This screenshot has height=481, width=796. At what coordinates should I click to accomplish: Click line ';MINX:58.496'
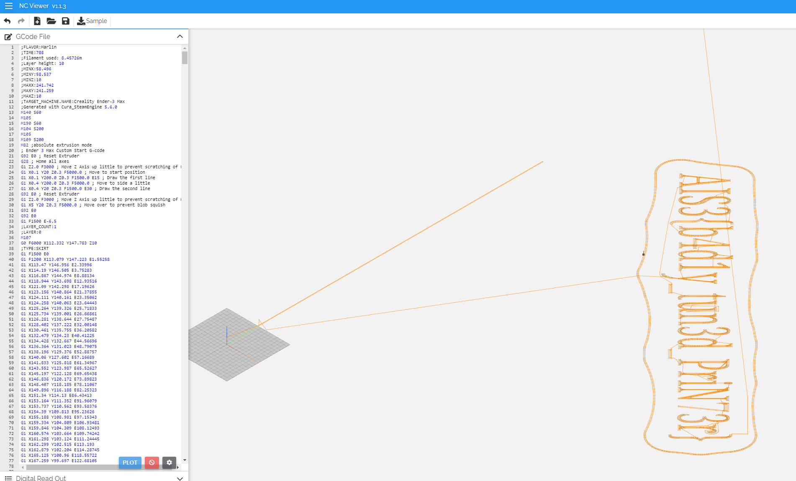(36, 69)
